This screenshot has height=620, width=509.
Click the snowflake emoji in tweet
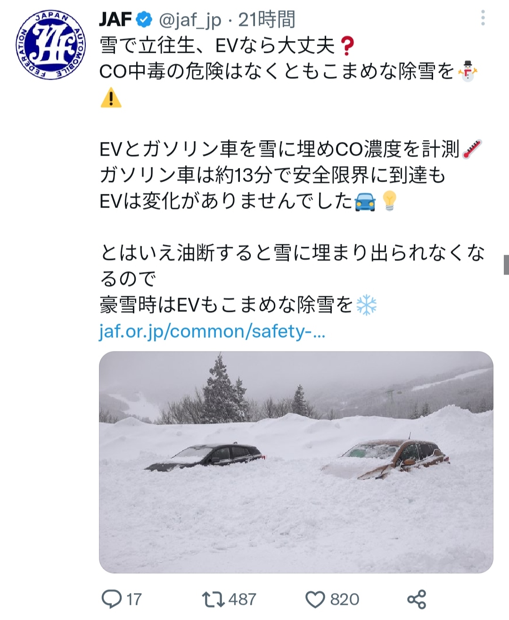point(367,305)
